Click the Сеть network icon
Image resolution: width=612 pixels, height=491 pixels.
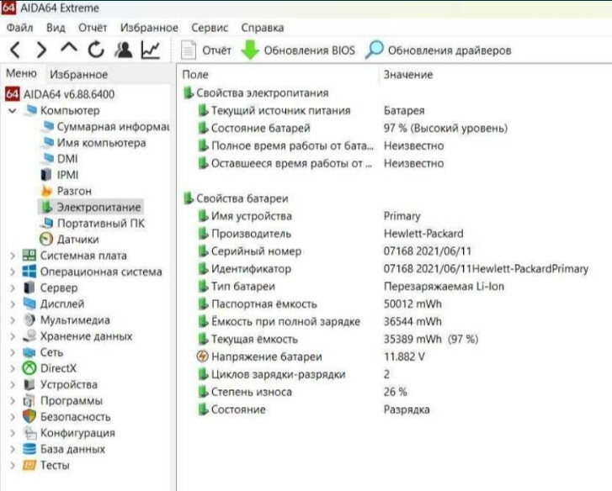tap(29, 352)
